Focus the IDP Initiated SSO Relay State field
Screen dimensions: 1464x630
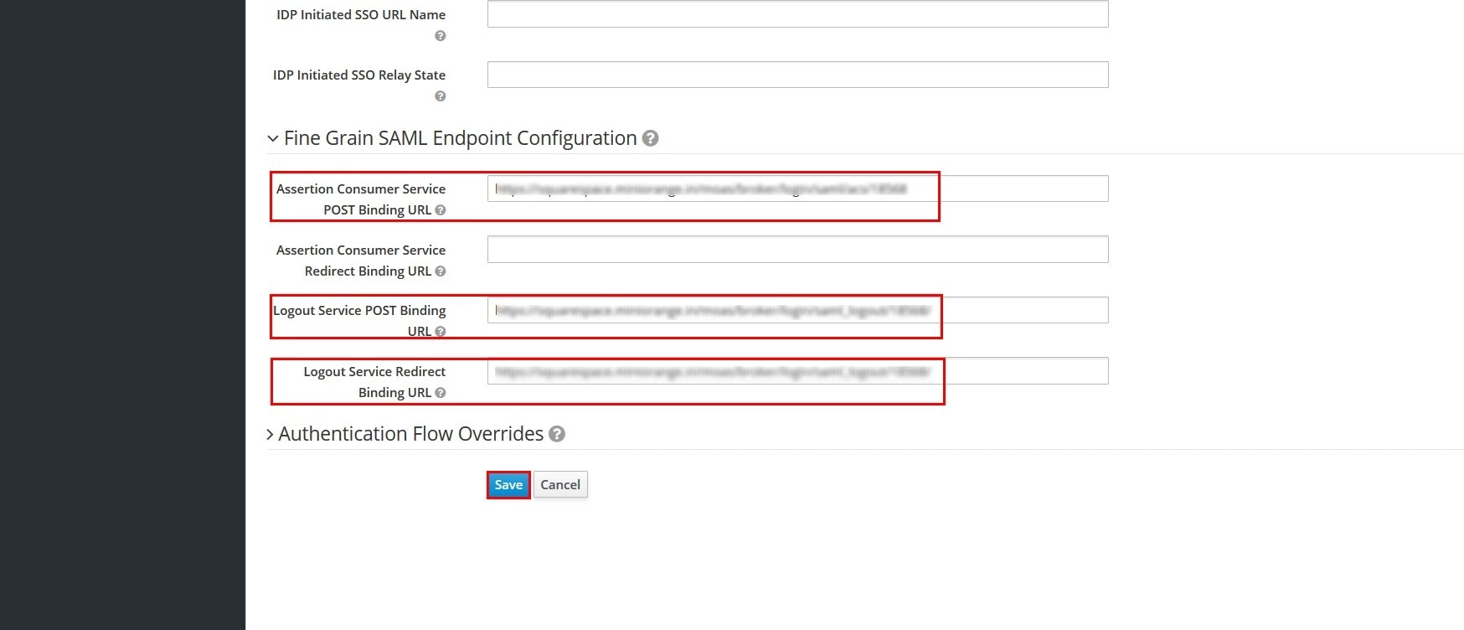798,75
